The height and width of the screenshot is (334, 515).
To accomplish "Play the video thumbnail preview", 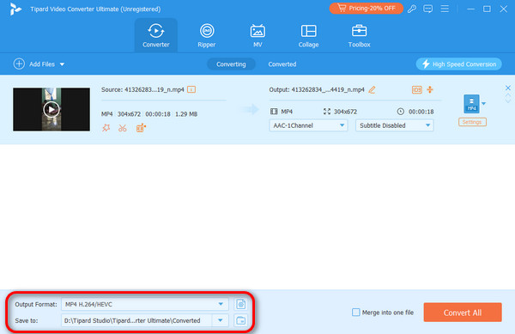I will [51, 109].
